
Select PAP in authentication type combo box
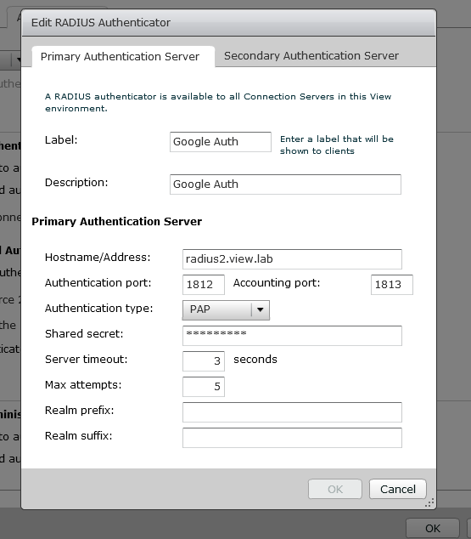point(226,309)
